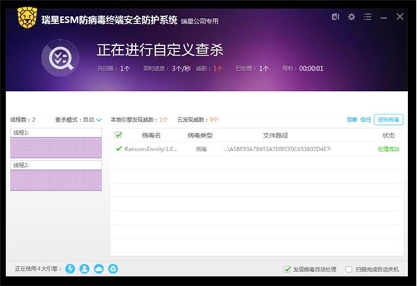
Task: Click the lightning engine icon
Action: click(70, 269)
